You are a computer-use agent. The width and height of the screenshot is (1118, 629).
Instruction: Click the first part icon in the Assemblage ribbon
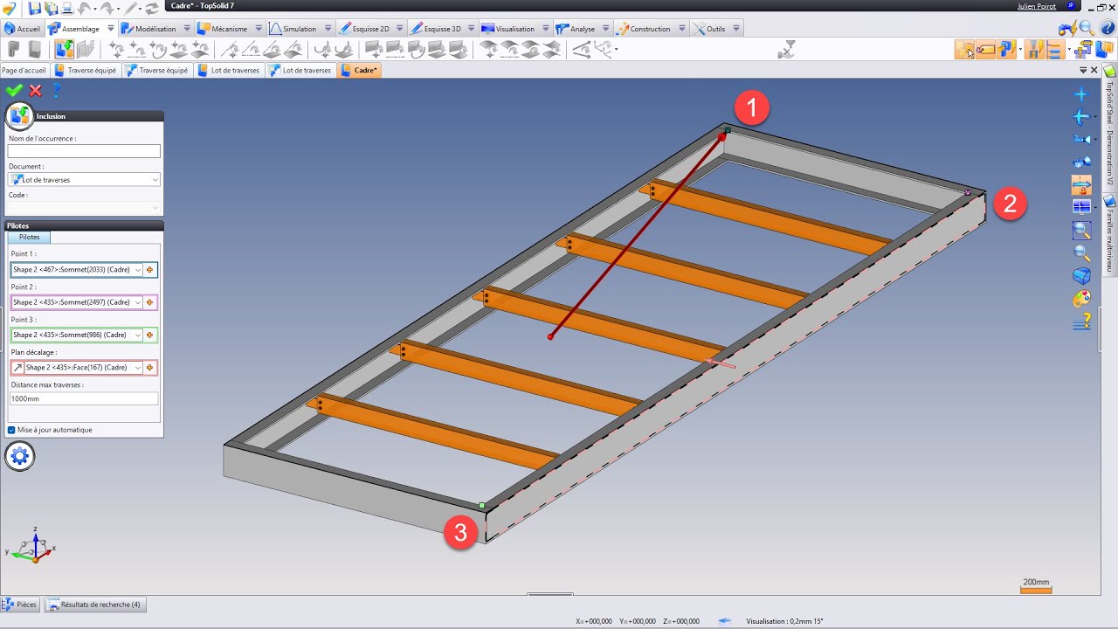pos(14,50)
